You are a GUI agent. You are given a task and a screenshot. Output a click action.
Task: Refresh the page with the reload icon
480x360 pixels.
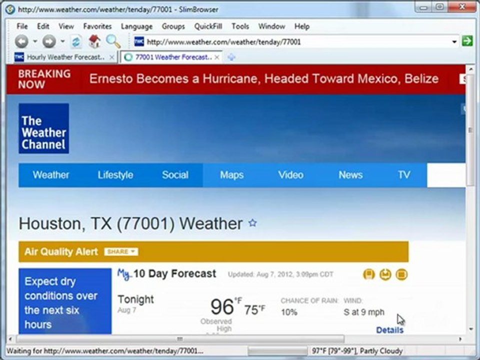pyautogui.click(x=76, y=41)
